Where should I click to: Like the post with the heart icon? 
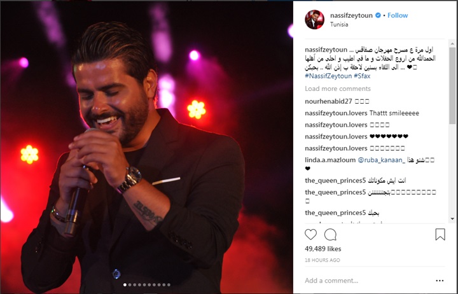[x=310, y=234]
